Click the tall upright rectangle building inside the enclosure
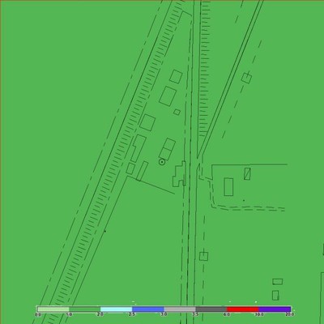This screenshot has height=324, width=324. tap(228, 187)
